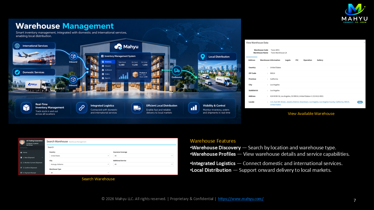Click the Mahyu logo on the slide
The image size is (374, 210).
click(355, 14)
